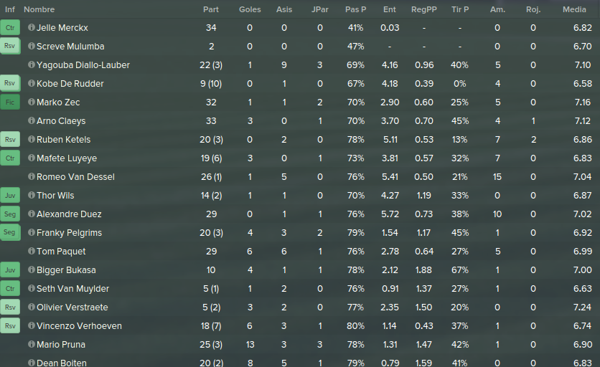Open player Yagouba Diallo-Lauber's profile

[x=83, y=65]
